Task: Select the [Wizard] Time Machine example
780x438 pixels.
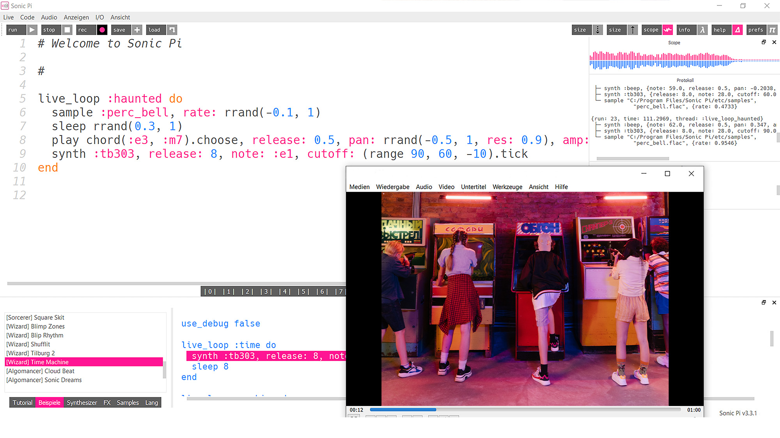Action: click(x=43, y=362)
